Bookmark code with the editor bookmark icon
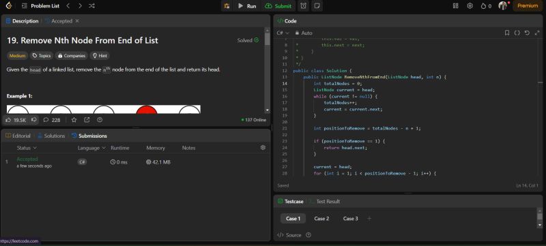Image resolution: width=546 pixels, height=246 pixels. click(x=507, y=33)
